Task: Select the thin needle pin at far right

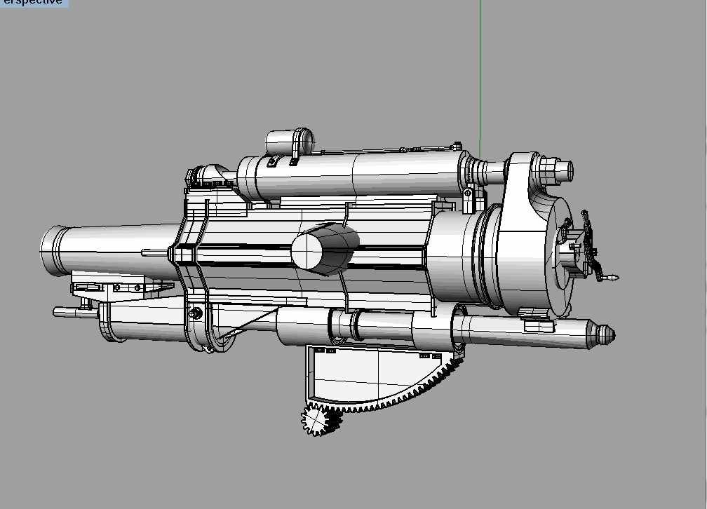Action: (x=610, y=278)
